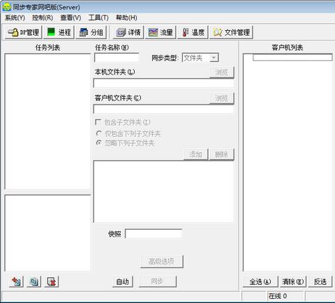Click the 反选 invert selection button
The width and height of the screenshot is (335, 303).
click(320, 282)
